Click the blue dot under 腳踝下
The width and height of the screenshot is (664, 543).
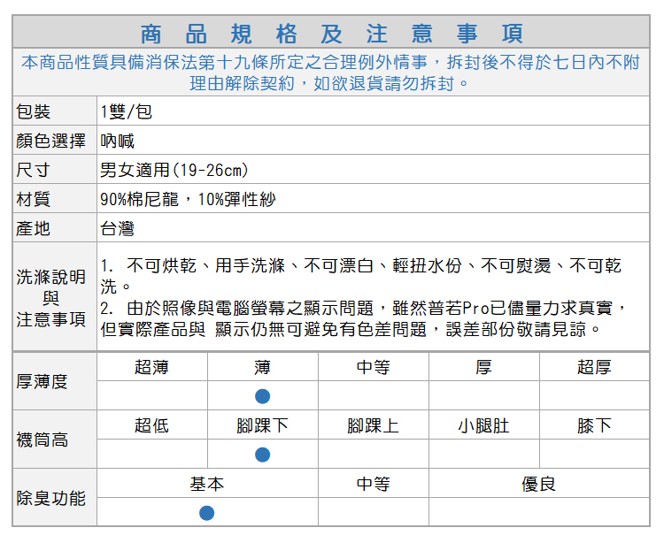(262, 455)
